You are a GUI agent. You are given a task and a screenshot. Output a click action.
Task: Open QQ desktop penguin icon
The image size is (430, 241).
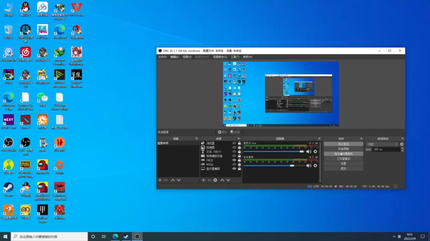25,9
